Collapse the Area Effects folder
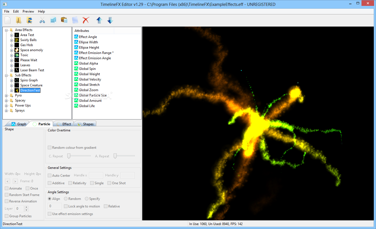376x229 pixels. (6, 30)
